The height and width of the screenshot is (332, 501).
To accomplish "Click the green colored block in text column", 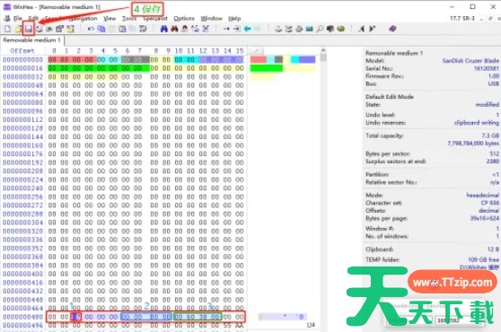I will tap(267, 68).
